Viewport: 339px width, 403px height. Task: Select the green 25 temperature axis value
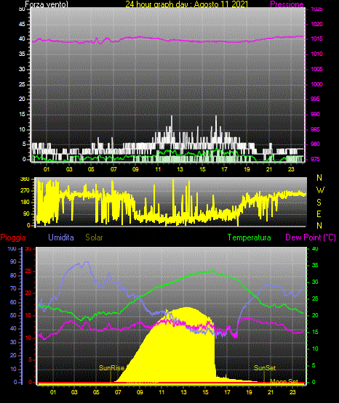[x=315, y=298]
